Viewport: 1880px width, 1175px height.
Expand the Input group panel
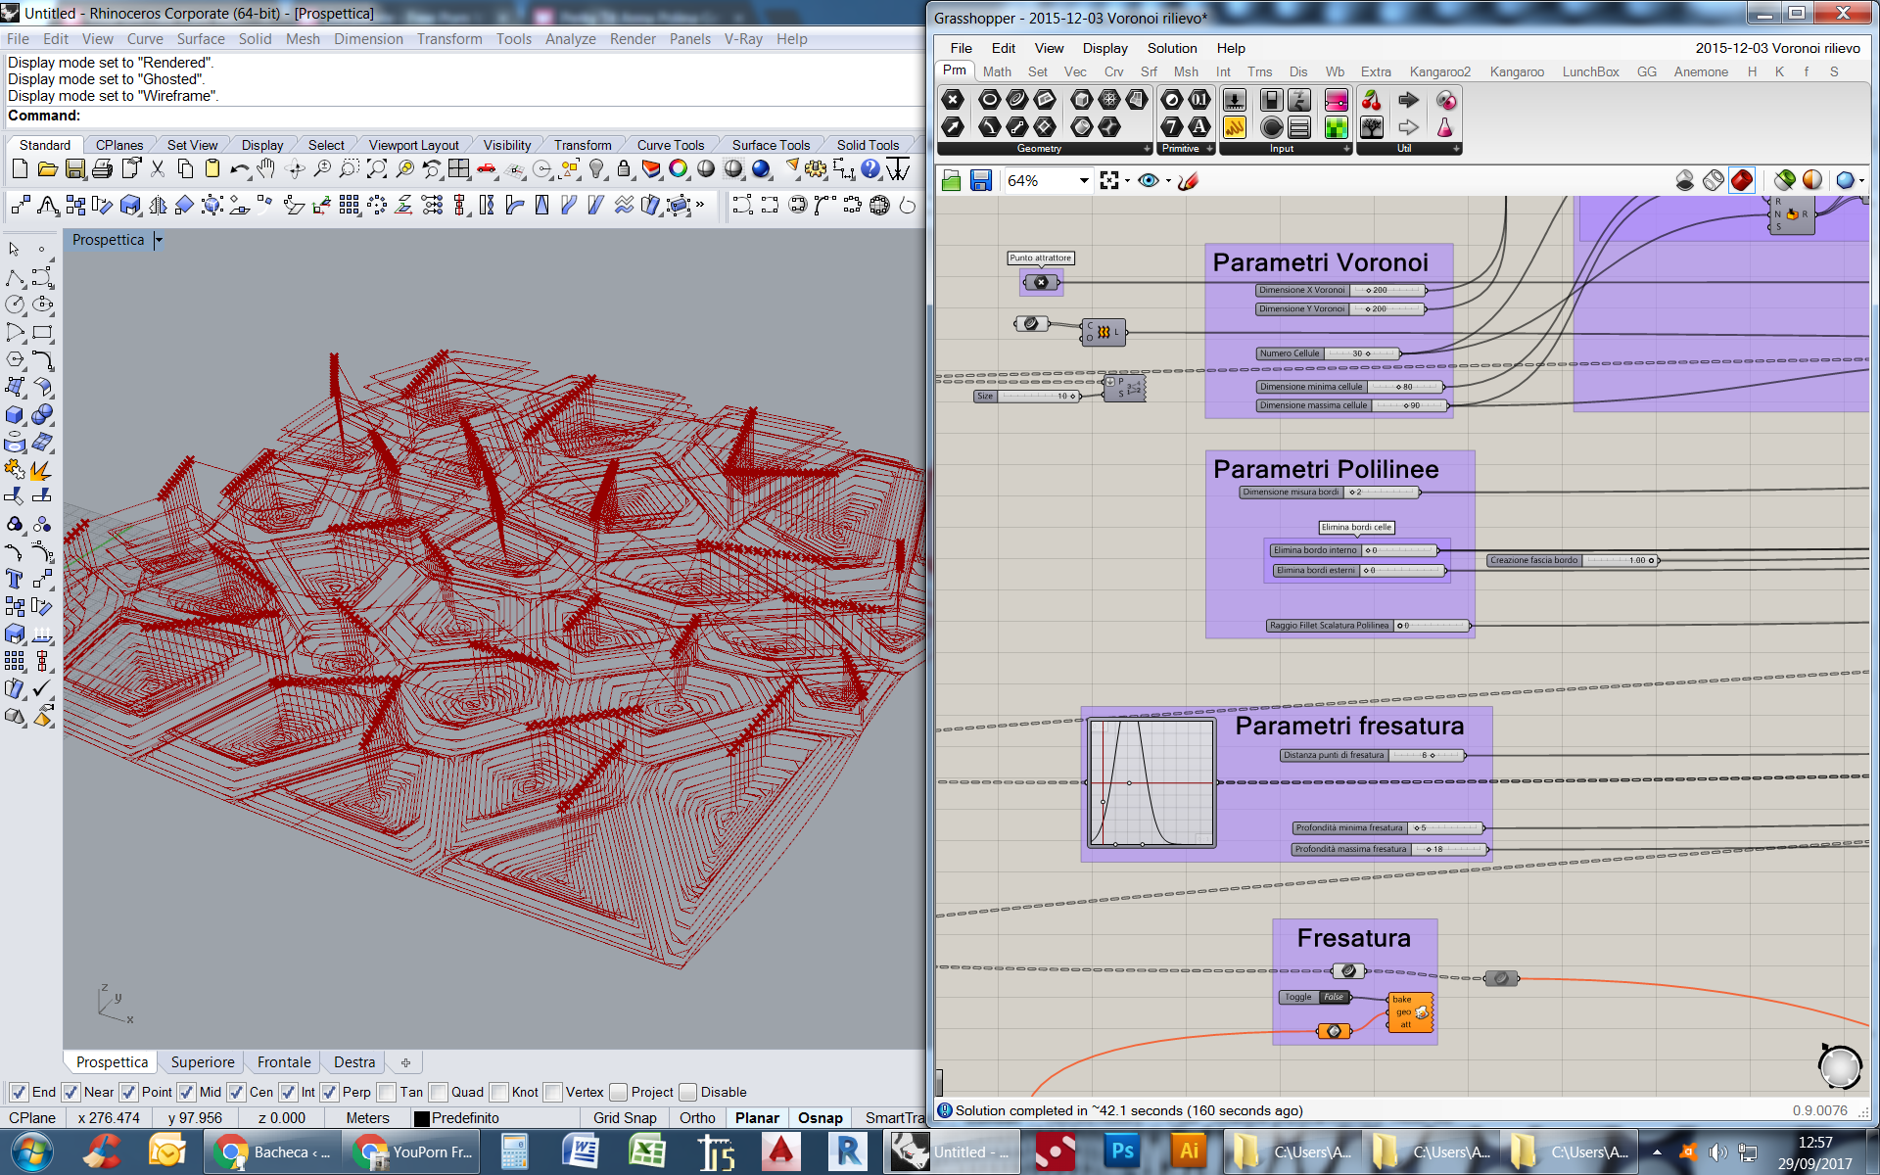coord(1346,149)
